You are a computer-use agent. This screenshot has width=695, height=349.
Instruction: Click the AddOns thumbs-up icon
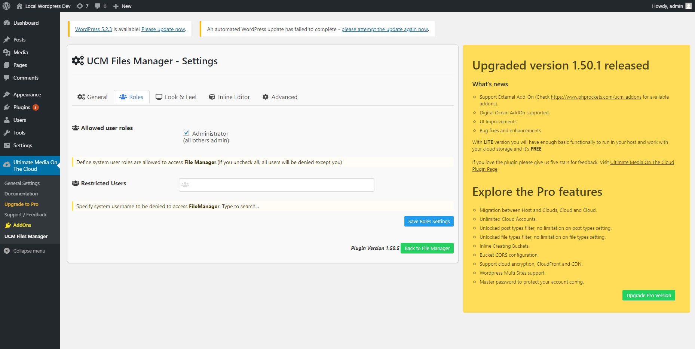pyautogui.click(x=8, y=225)
